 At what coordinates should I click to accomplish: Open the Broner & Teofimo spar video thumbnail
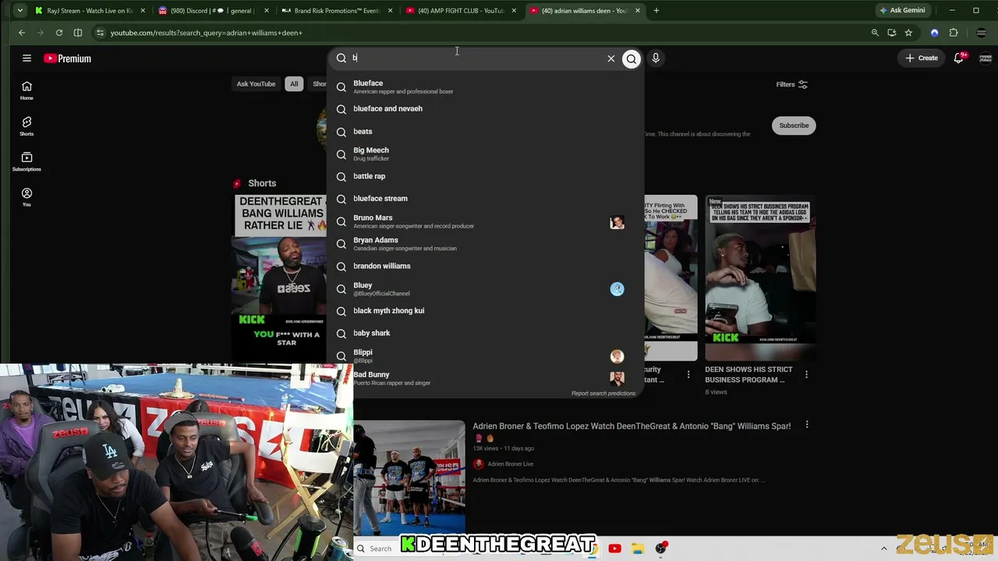[410, 478]
